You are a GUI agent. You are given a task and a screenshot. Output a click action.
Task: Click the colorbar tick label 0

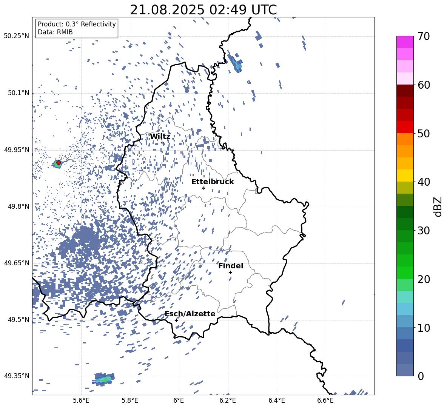tap(421, 376)
